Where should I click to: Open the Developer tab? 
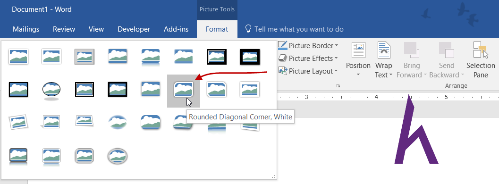(134, 29)
